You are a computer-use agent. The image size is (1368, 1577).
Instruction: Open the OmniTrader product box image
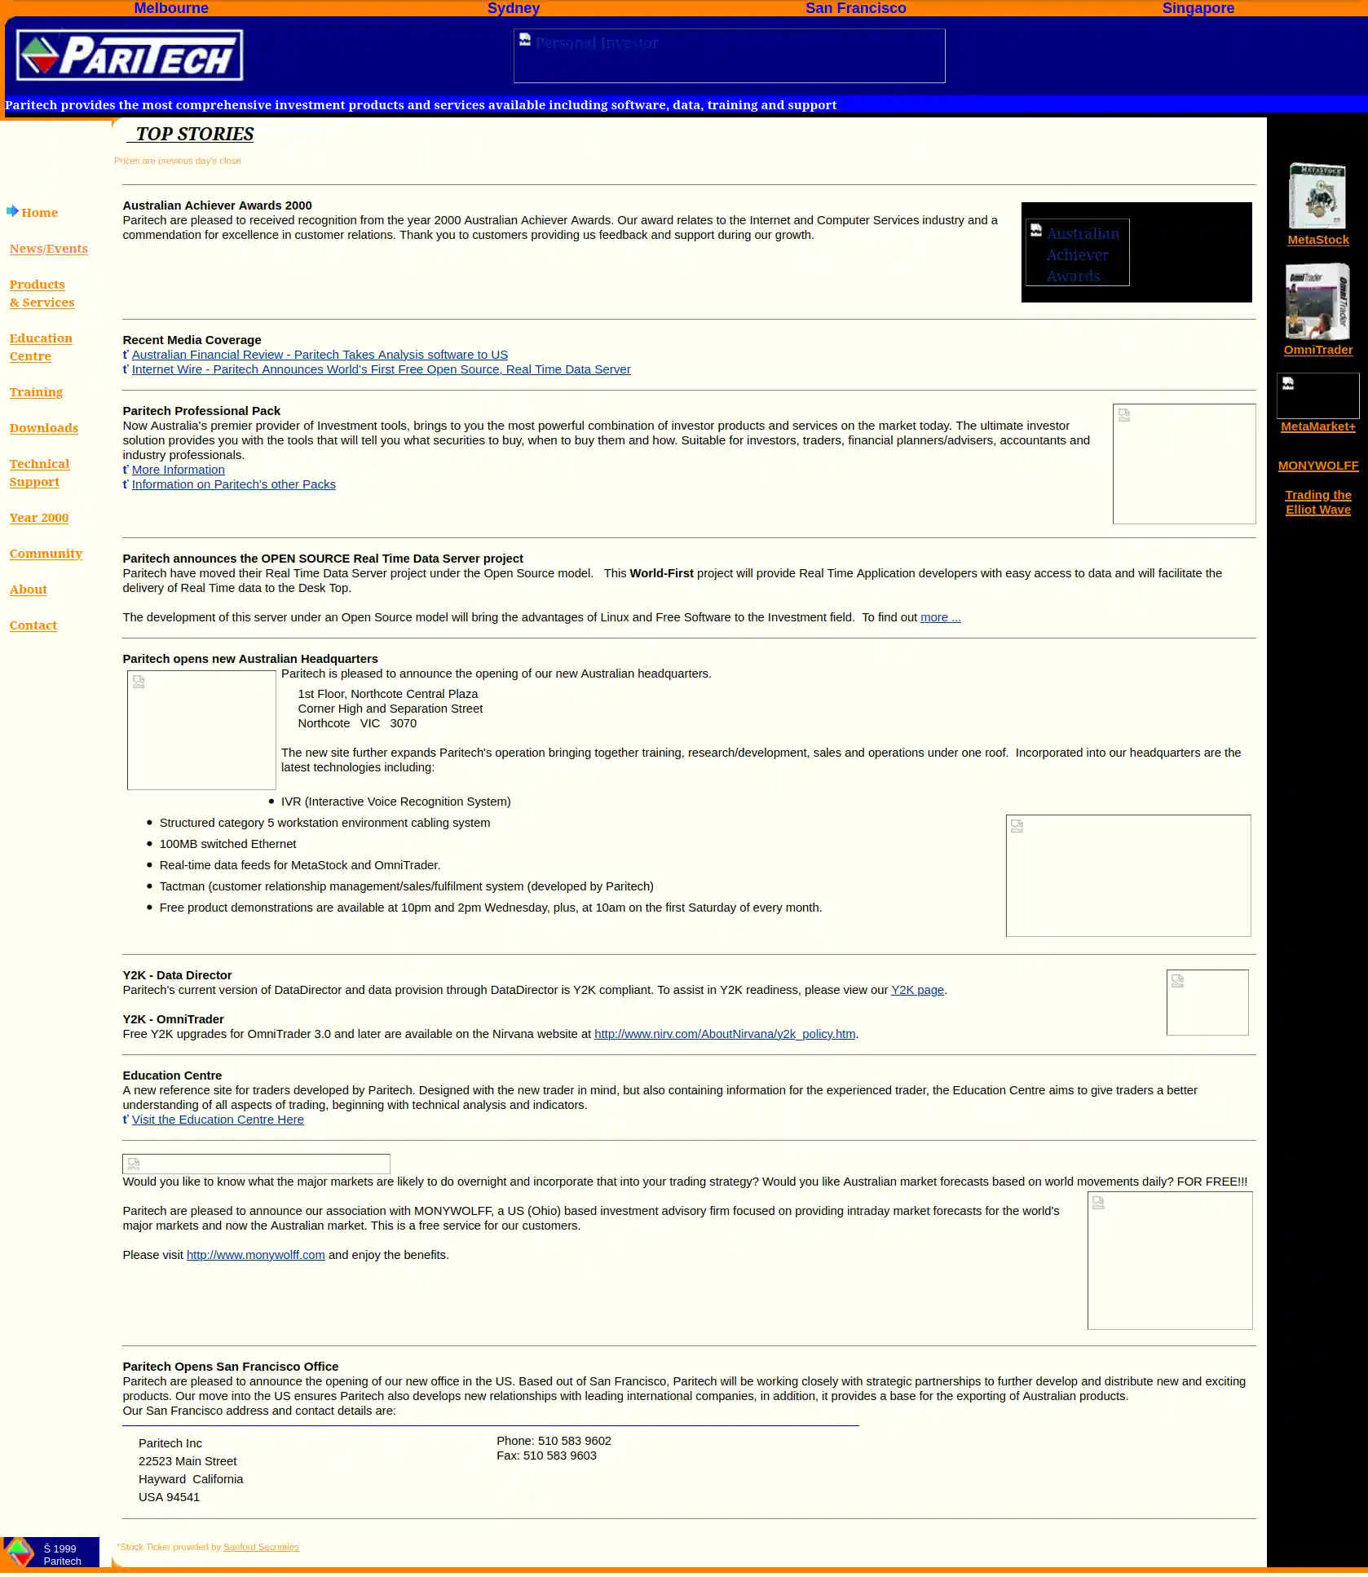click(x=1317, y=301)
